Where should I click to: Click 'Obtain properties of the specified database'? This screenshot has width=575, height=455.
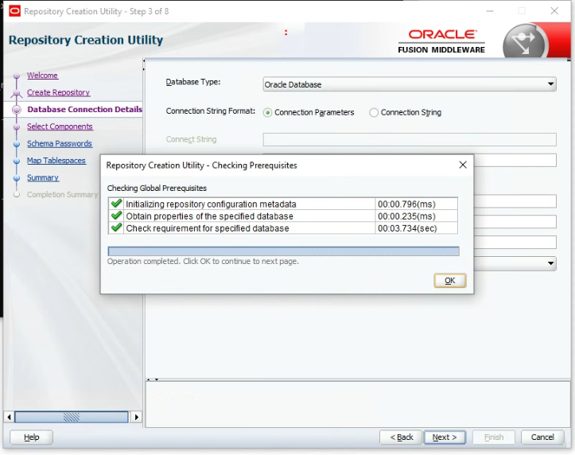209,216
